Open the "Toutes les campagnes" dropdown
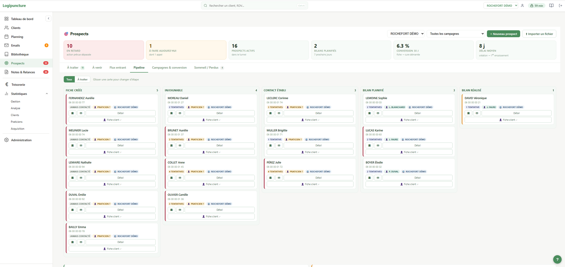The height and width of the screenshot is (267, 565). click(456, 34)
